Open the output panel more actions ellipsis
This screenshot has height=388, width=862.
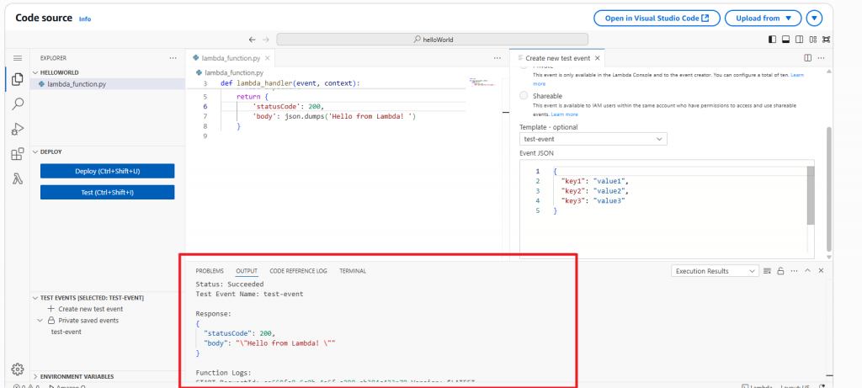(794, 271)
